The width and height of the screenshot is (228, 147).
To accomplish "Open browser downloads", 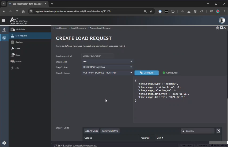I will point(189,11).
